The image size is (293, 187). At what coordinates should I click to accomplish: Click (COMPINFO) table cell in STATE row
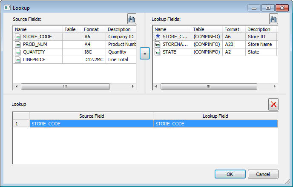click(207, 52)
